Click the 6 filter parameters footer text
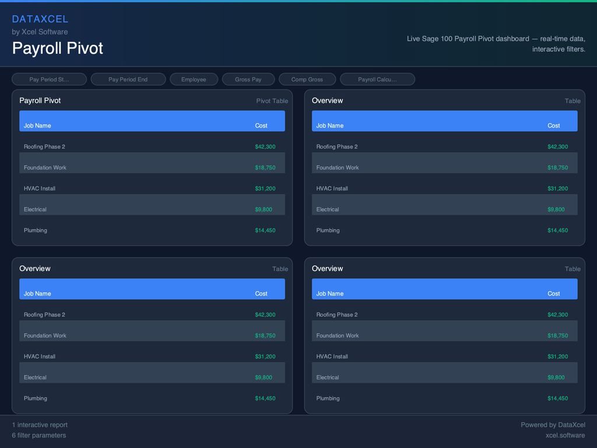The width and height of the screenshot is (597, 448). tap(39, 435)
